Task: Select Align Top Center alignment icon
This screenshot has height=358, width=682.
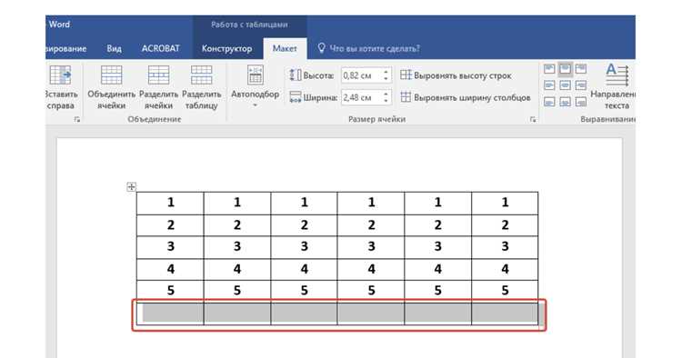Action: (x=565, y=69)
